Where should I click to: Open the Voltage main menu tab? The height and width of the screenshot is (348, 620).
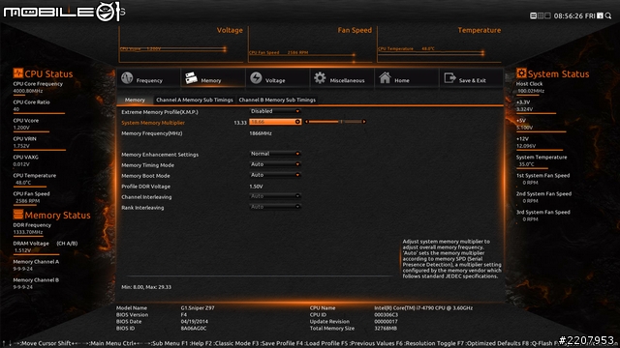pos(277,78)
